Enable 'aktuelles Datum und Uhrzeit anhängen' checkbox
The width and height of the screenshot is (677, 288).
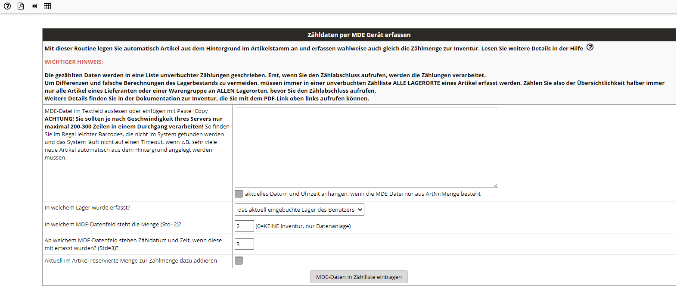pyautogui.click(x=239, y=194)
